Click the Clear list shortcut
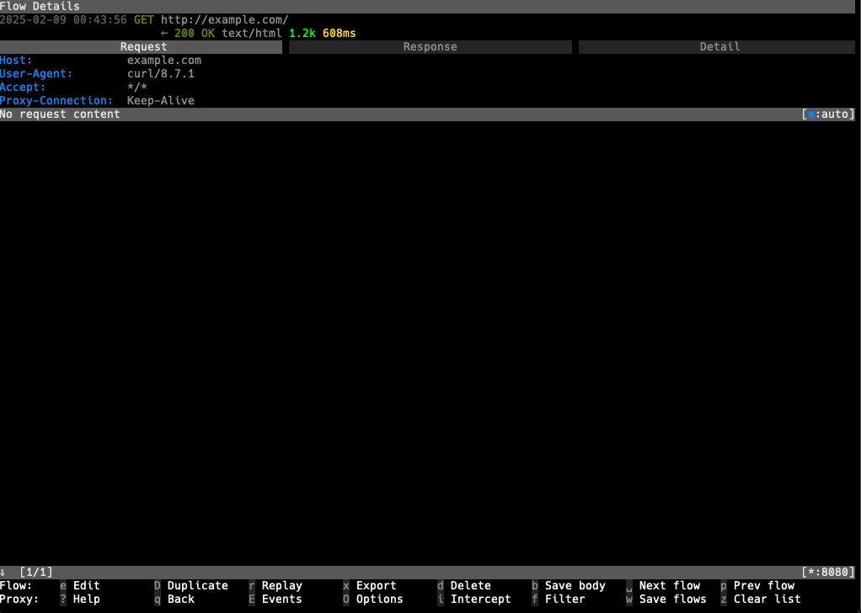 [x=761, y=600]
